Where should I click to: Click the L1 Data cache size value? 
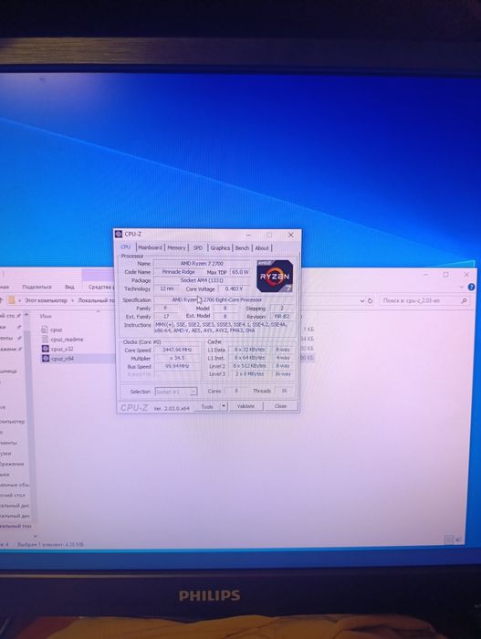249,350
